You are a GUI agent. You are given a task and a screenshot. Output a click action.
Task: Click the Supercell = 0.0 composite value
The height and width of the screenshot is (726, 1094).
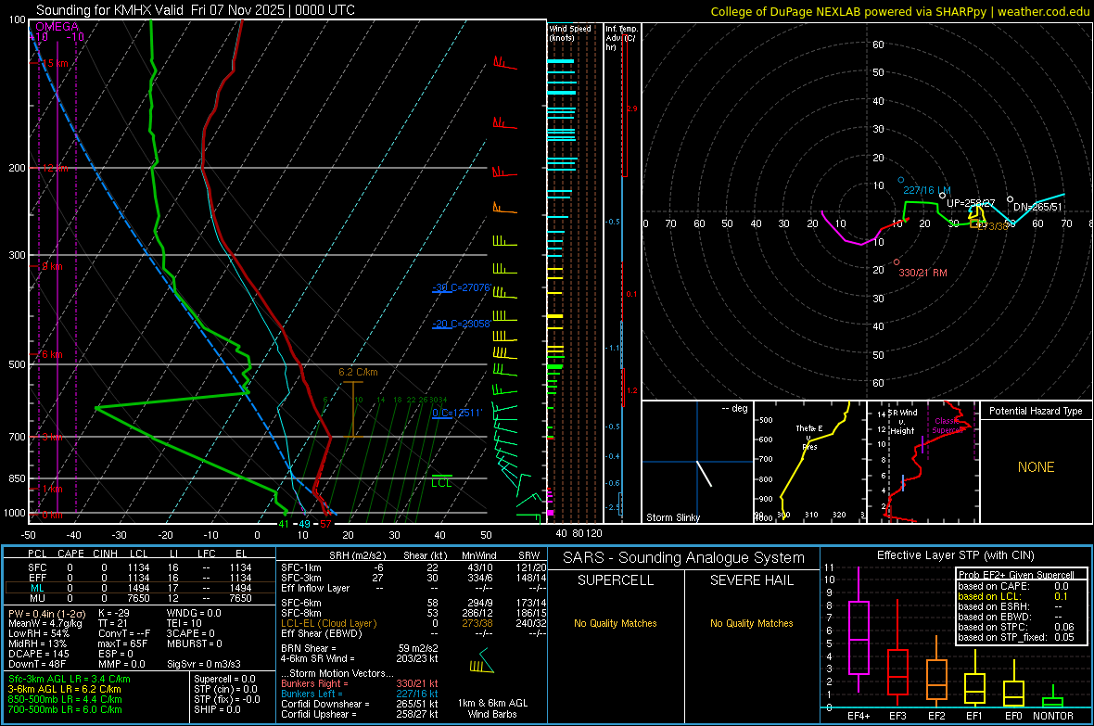[224, 679]
